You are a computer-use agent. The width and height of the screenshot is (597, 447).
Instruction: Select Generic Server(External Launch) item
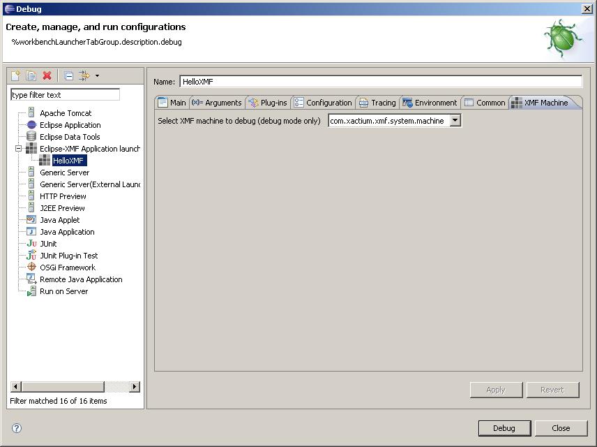coord(90,184)
